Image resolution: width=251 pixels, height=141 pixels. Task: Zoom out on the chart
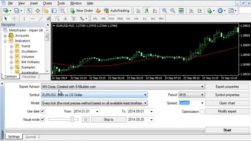pos(173,11)
